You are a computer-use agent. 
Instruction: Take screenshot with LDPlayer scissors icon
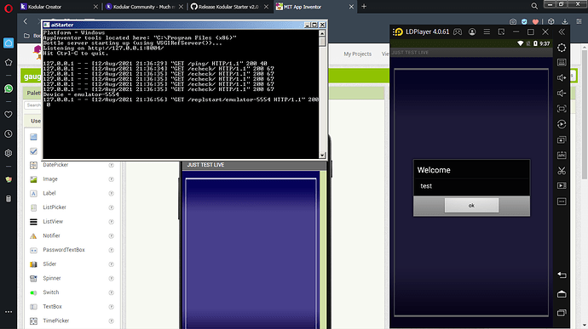pyautogui.click(x=562, y=171)
